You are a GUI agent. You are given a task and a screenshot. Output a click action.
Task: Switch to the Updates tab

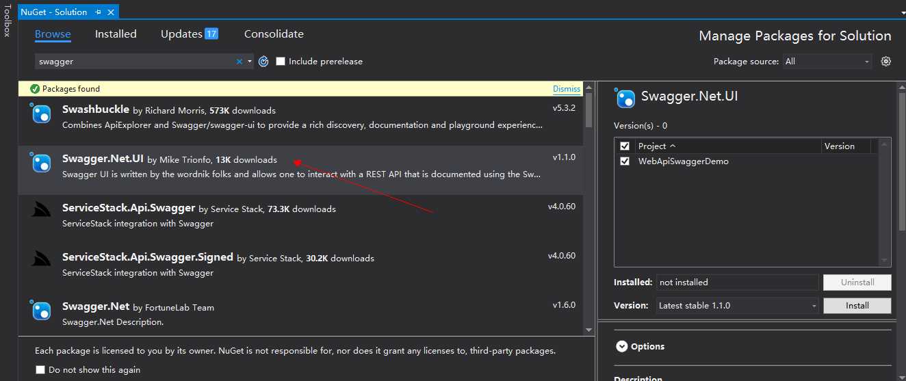tap(181, 34)
